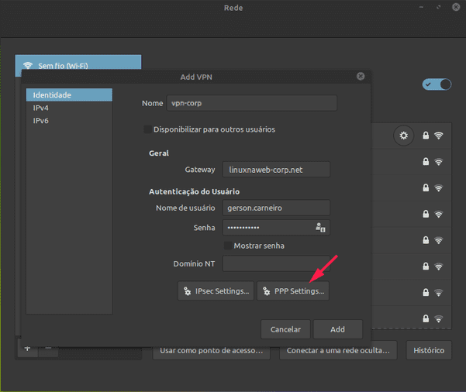Close the Add VPN dialog
This screenshot has width=466, height=392.
(x=361, y=77)
